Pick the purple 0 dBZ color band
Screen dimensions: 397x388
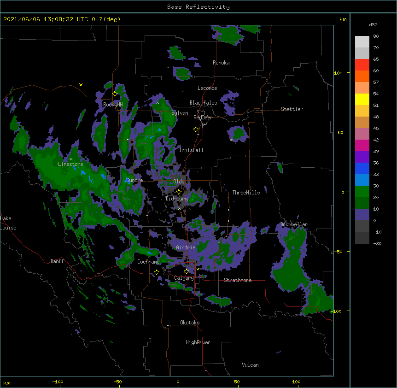click(362, 215)
